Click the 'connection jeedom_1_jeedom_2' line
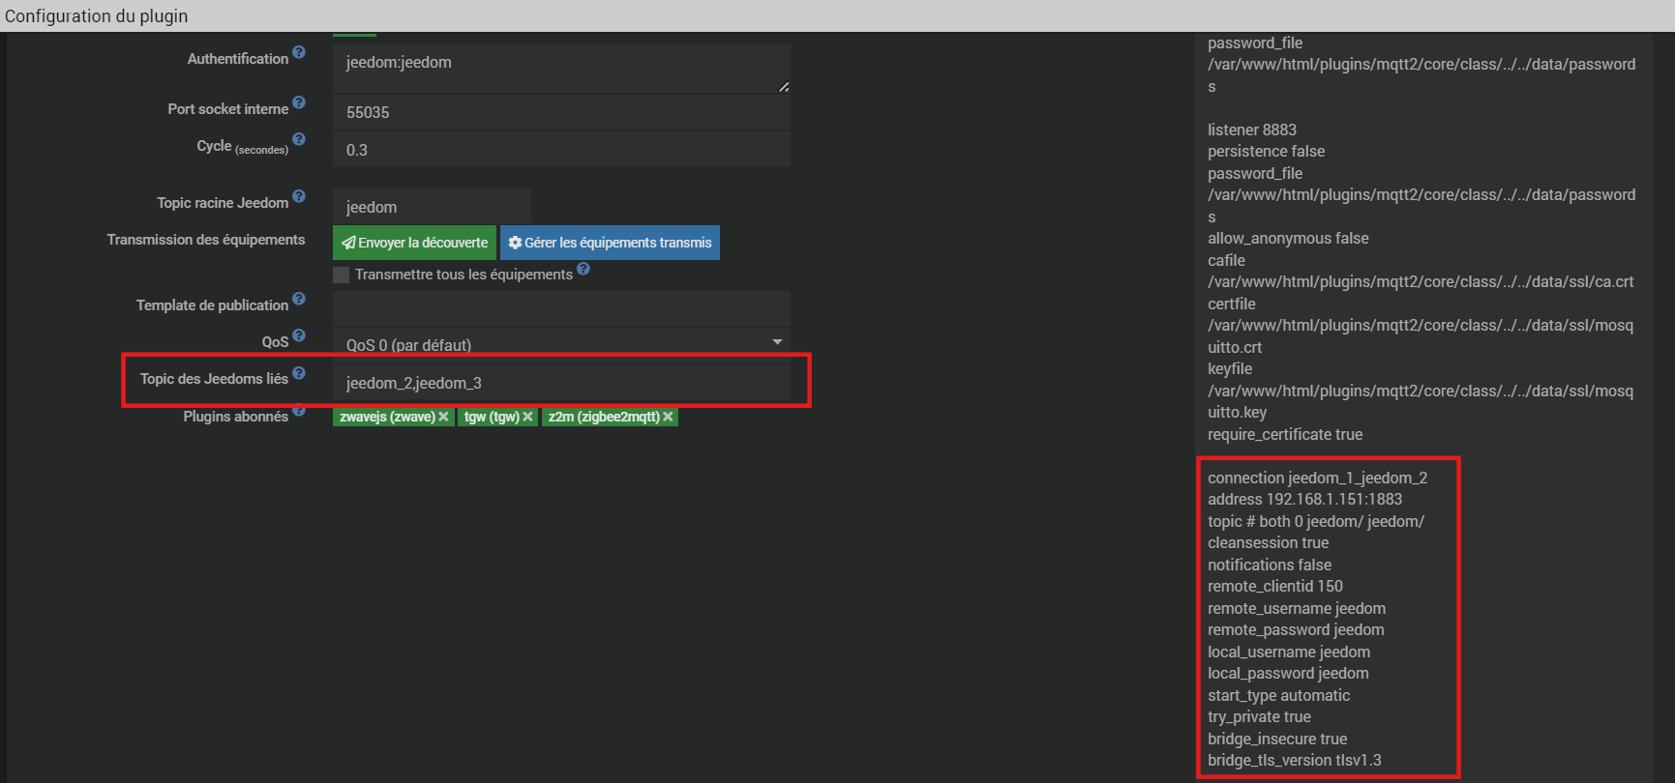Screen dimensions: 1675x783 pos(1318,478)
